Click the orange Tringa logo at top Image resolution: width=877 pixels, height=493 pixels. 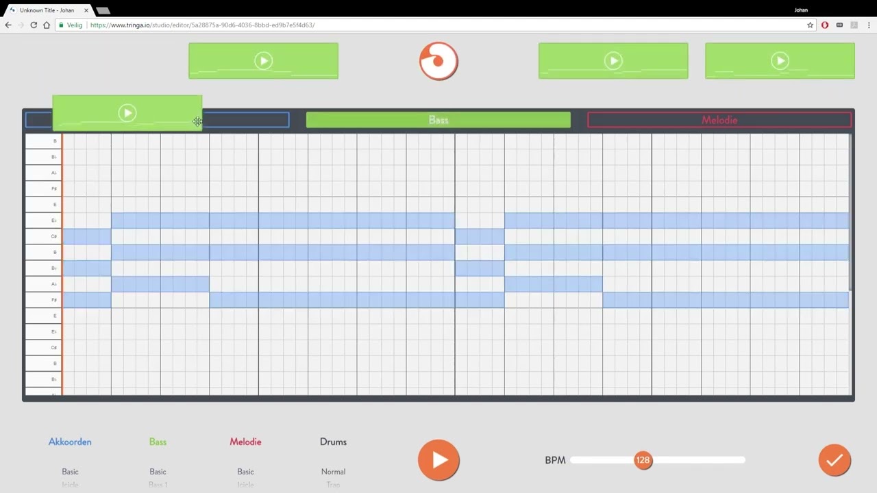(438, 61)
